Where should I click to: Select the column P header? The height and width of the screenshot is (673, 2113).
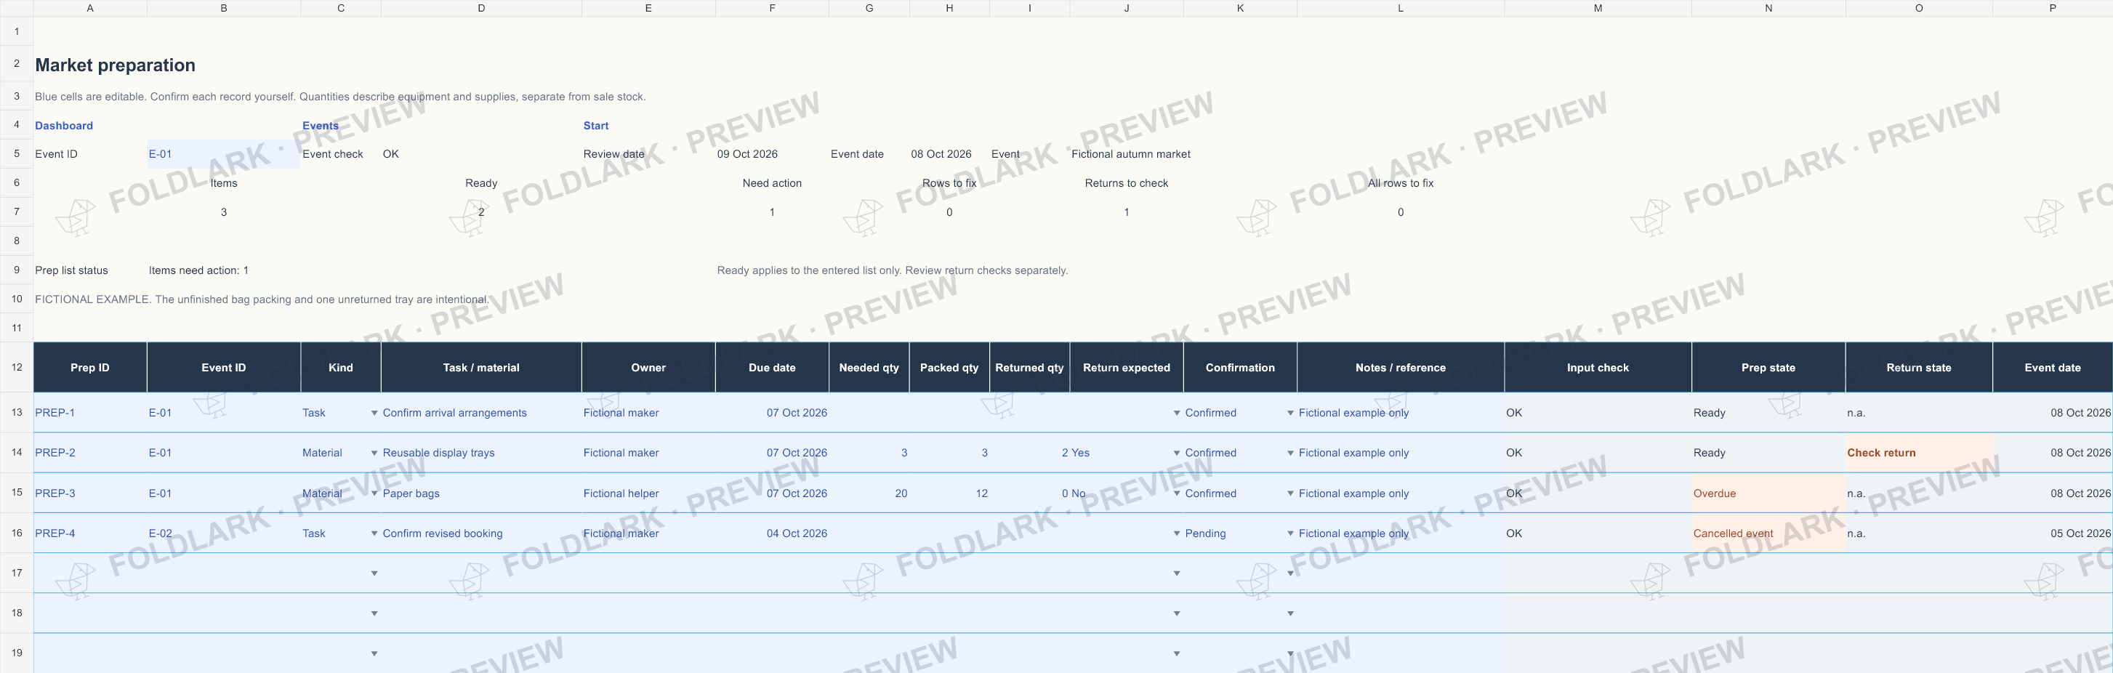(x=2052, y=8)
